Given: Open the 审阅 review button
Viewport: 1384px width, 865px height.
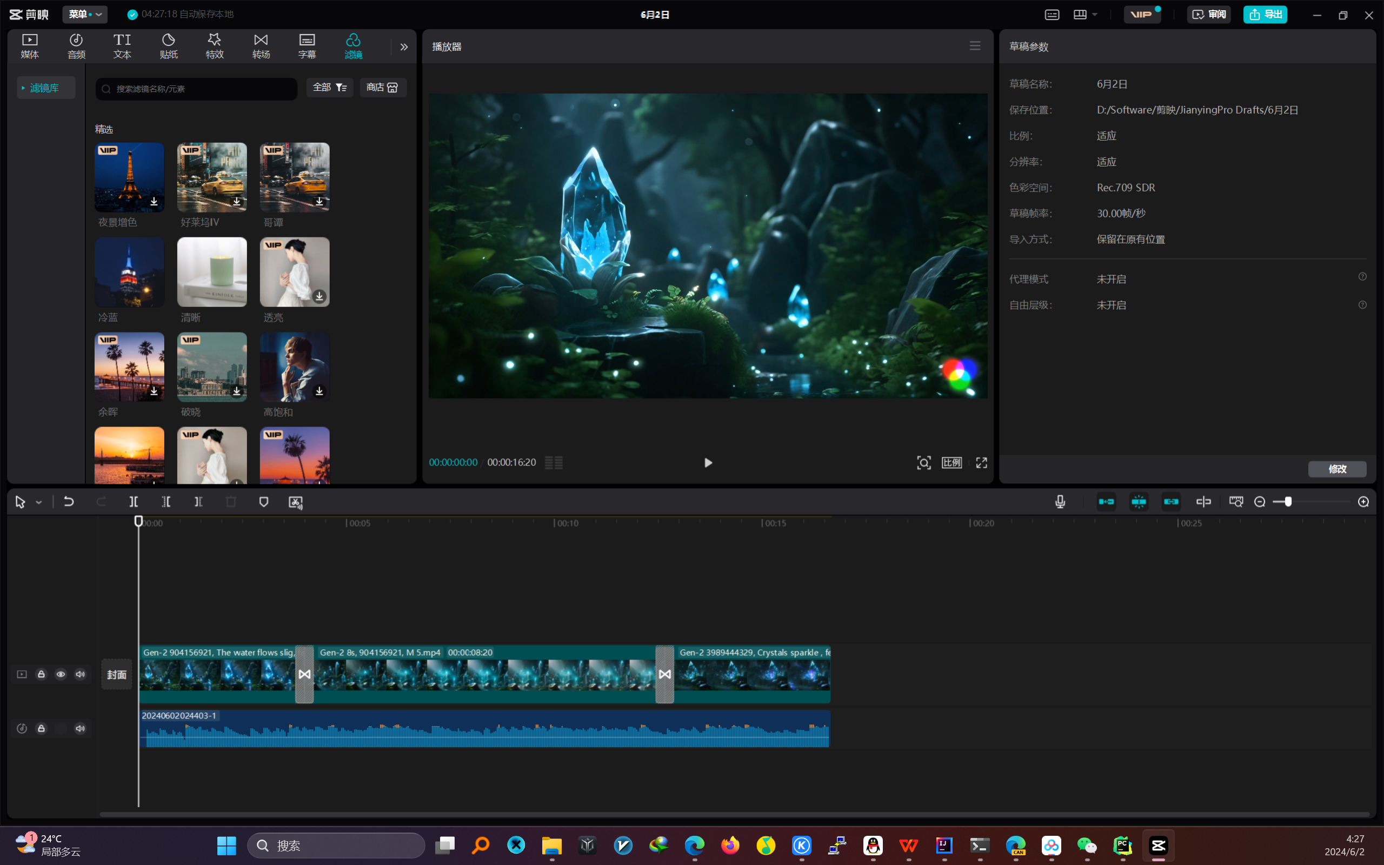Looking at the screenshot, I should [1209, 14].
